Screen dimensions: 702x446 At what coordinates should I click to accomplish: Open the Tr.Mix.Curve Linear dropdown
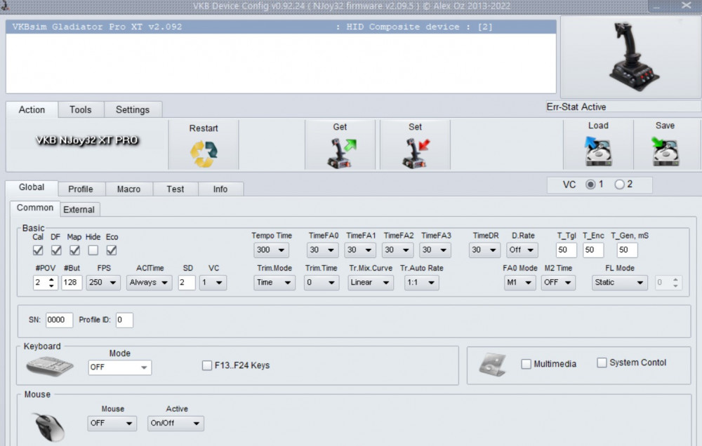371,283
